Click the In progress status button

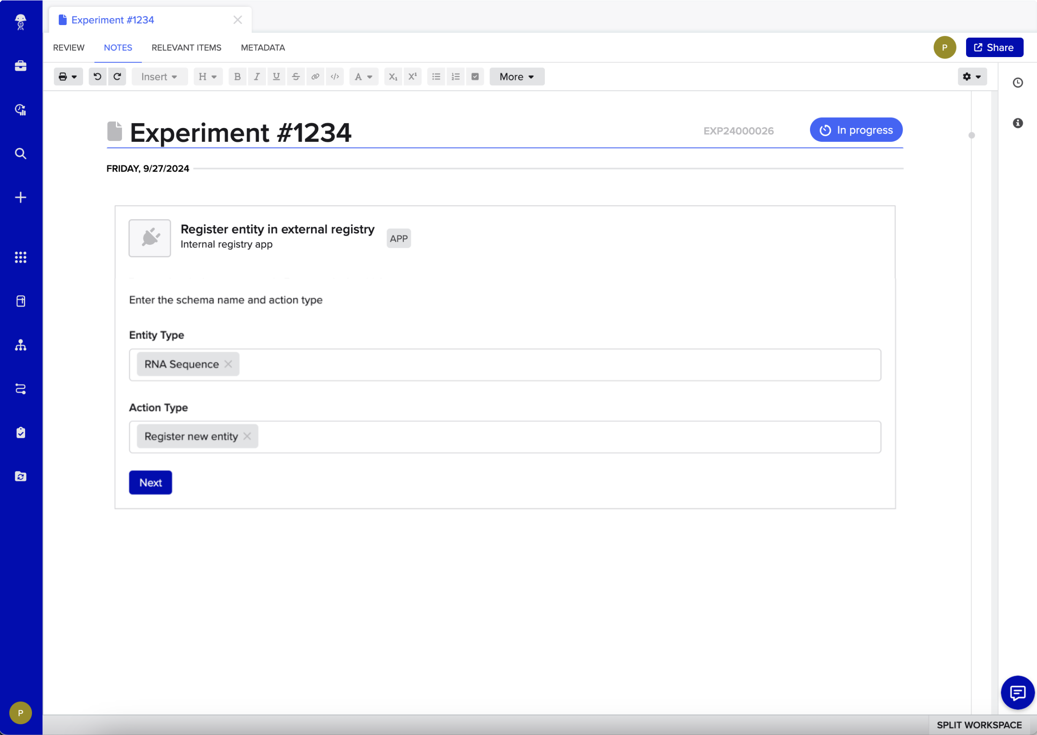click(856, 130)
